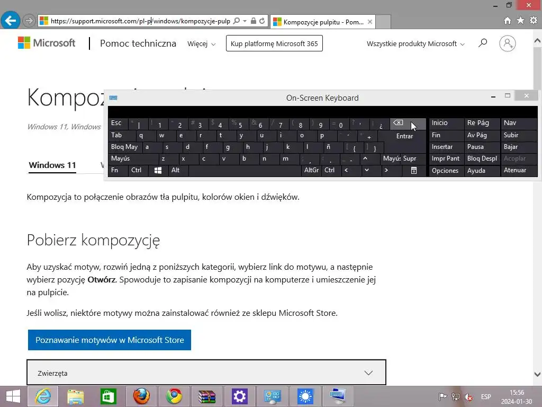Toggle Bloq May caps lock key
This screenshot has width=542, height=407.
click(x=125, y=147)
